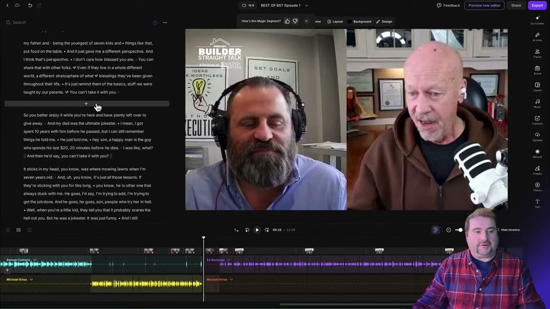Change the 1x playback speed
This screenshot has width=550, height=309.
pos(236,230)
